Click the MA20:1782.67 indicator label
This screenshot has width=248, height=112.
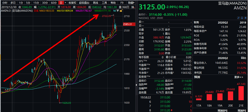click(x=84, y=11)
